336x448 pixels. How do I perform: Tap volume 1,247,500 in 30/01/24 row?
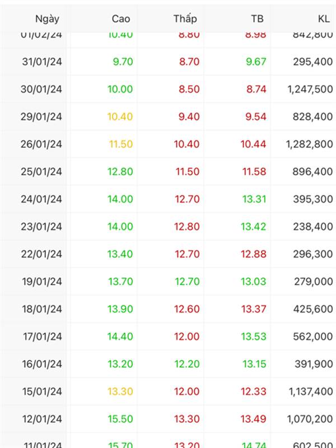click(310, 89)
